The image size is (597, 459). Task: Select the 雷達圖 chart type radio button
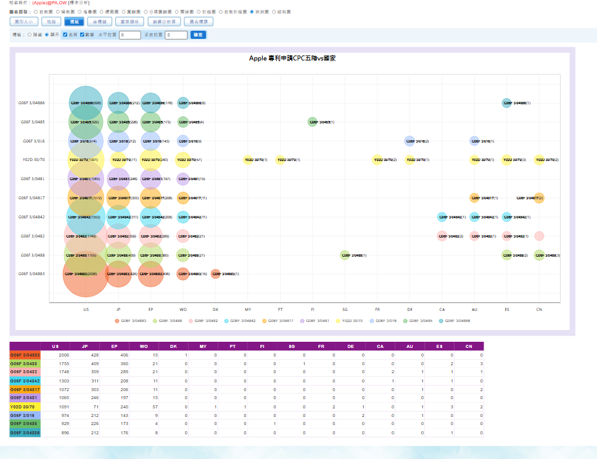point(176,12)
